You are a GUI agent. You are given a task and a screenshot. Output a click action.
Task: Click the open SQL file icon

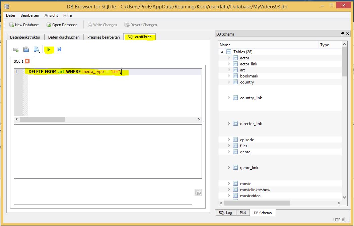coord(26,50)
